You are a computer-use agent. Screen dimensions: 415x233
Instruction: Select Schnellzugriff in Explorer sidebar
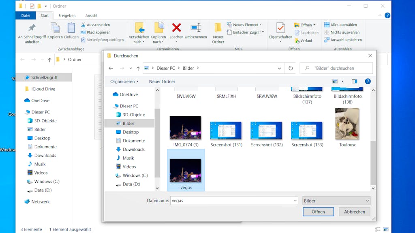tap(44, 77)
